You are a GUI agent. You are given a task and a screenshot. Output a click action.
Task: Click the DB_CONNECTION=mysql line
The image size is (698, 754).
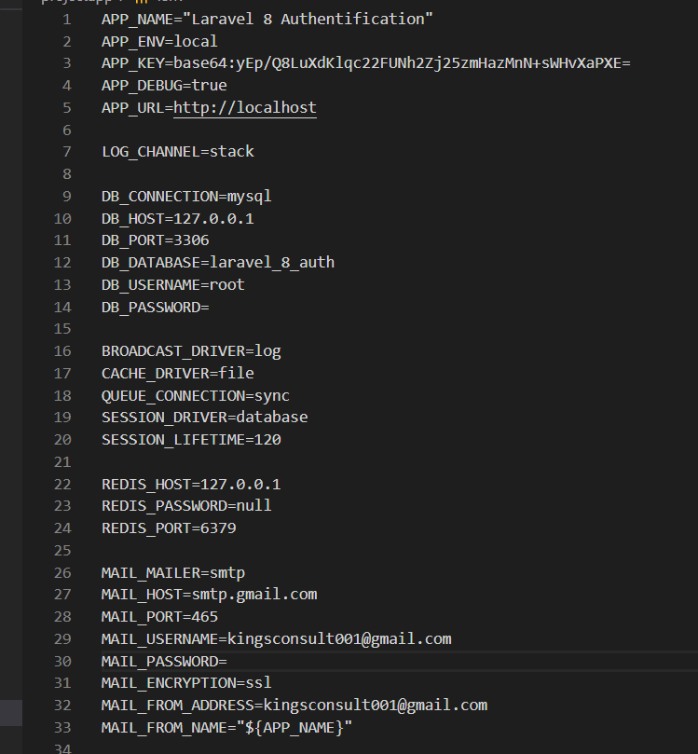[x=186, y=197]
